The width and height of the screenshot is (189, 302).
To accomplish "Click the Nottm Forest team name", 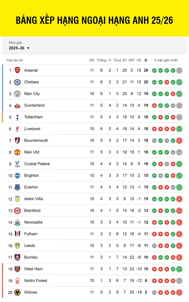I will 36,281.
